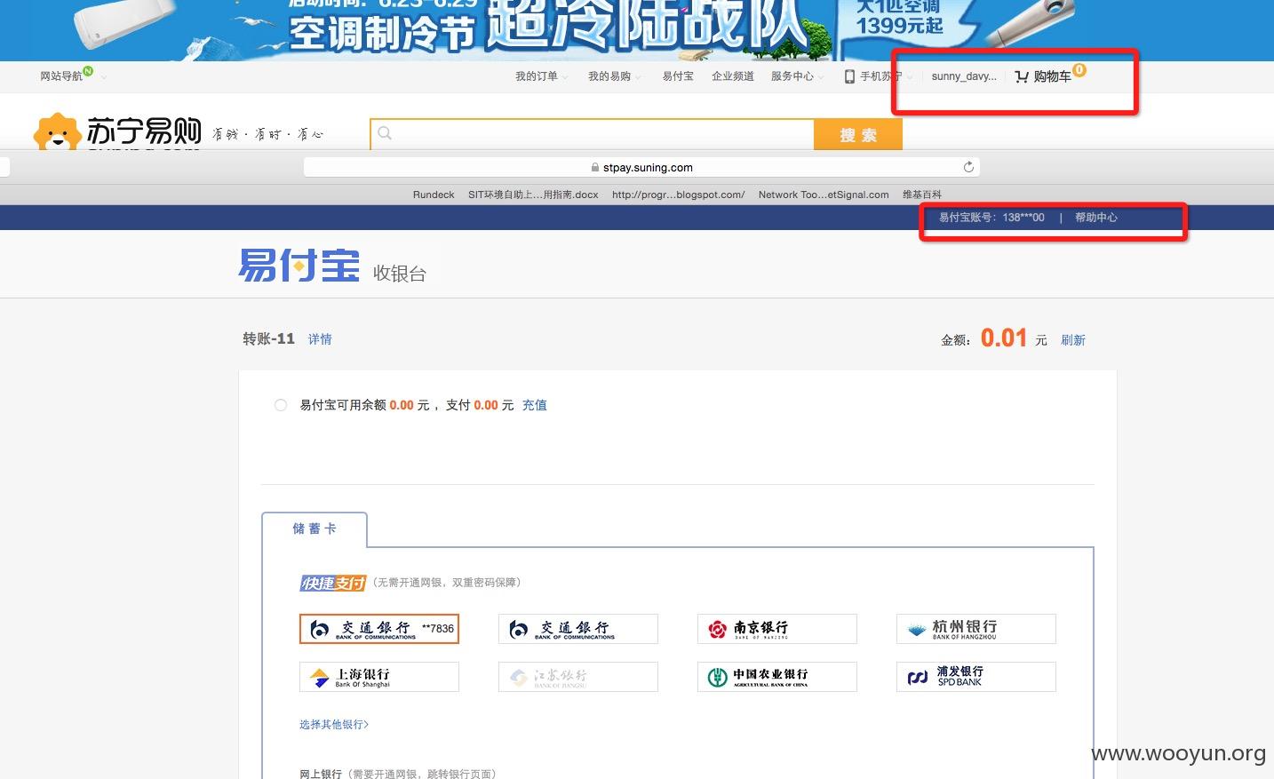This screenshot has height=779, width=1274.
Task: Expand 选择其他银行 list
Action: pos(334,725)
